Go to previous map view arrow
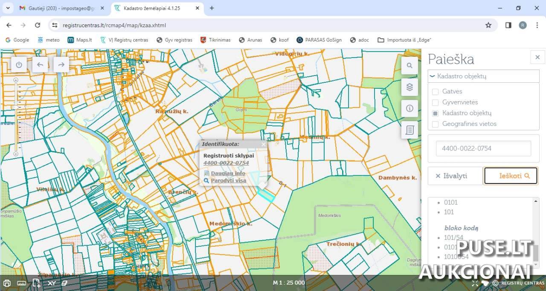This screenshot has height=291, width=546. 40,65
